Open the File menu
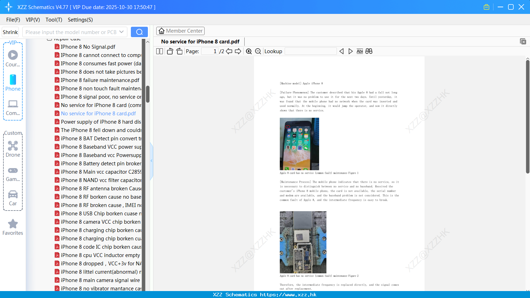The width and height of the screenshot is (530, 298). (13, 20)
